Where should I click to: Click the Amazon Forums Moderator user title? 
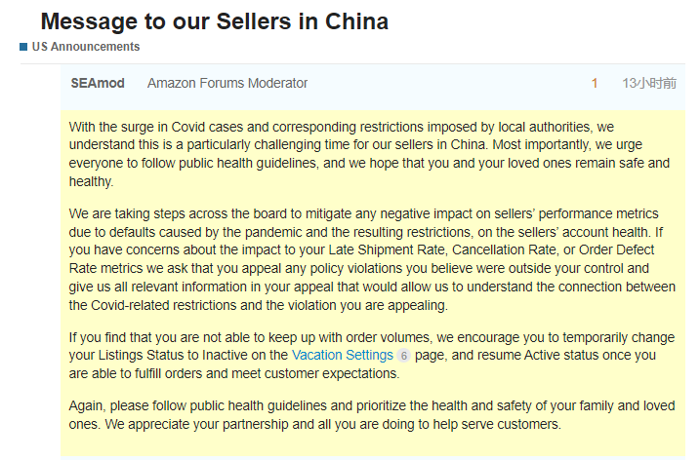[x=227, y=83]
